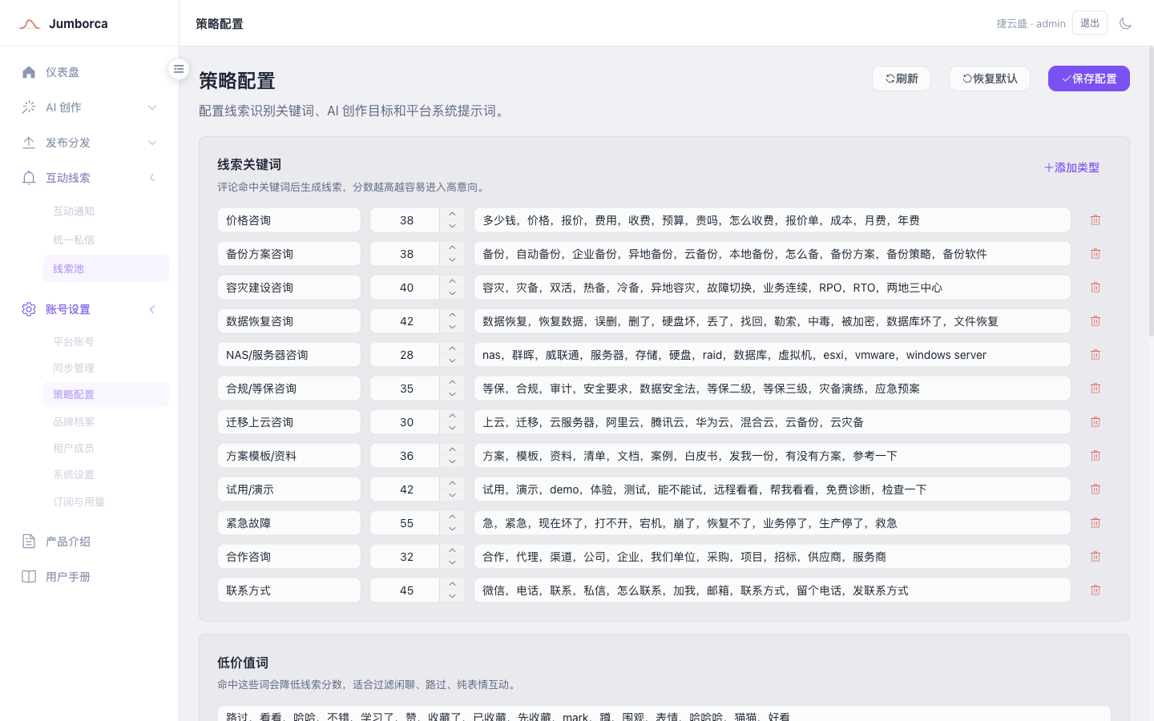1154x721 pixels.
Task: Click the 恢复默认 button
Action: (x=990, y=79)
